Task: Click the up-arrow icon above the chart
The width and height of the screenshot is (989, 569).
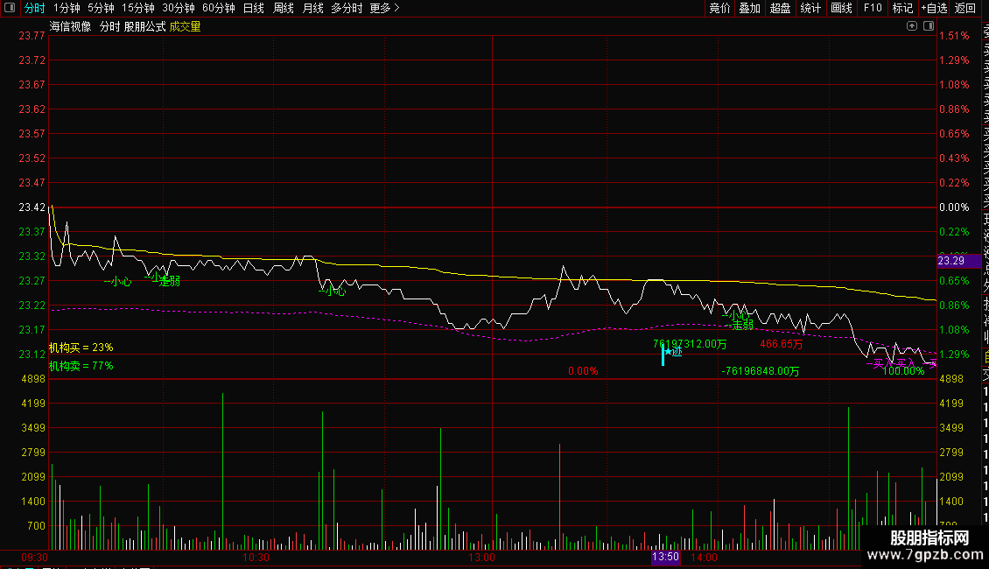Action: [x=911, y=26]
